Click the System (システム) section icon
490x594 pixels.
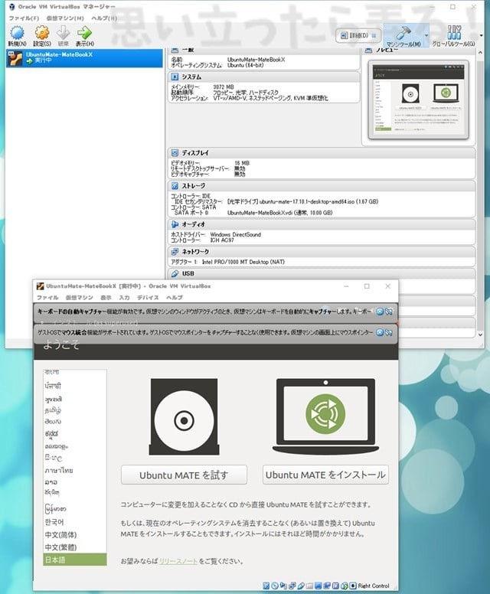click(175, 77)
